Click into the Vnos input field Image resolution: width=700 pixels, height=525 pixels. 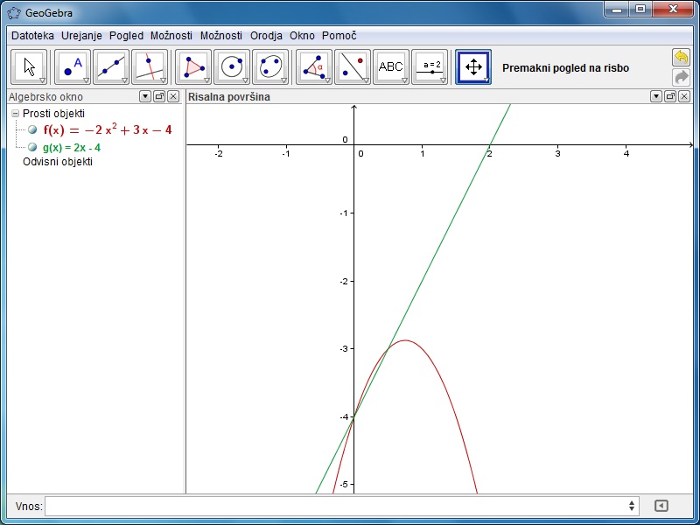[337, 506]
